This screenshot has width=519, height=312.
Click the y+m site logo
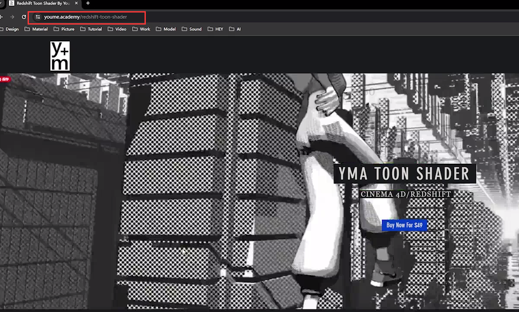point(60,56)
